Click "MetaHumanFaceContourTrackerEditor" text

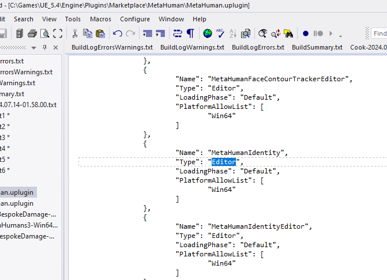tap(278, 79)
